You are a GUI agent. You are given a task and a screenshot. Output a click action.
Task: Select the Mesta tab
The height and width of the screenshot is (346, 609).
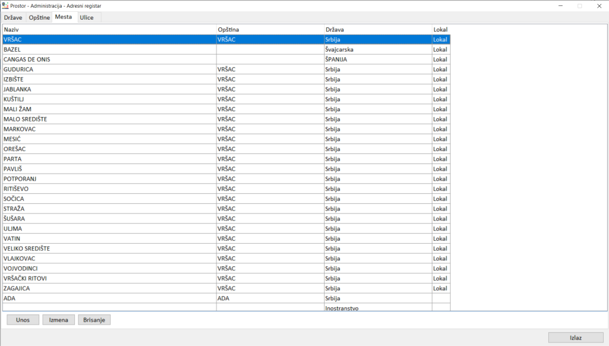tap(64, 17)
